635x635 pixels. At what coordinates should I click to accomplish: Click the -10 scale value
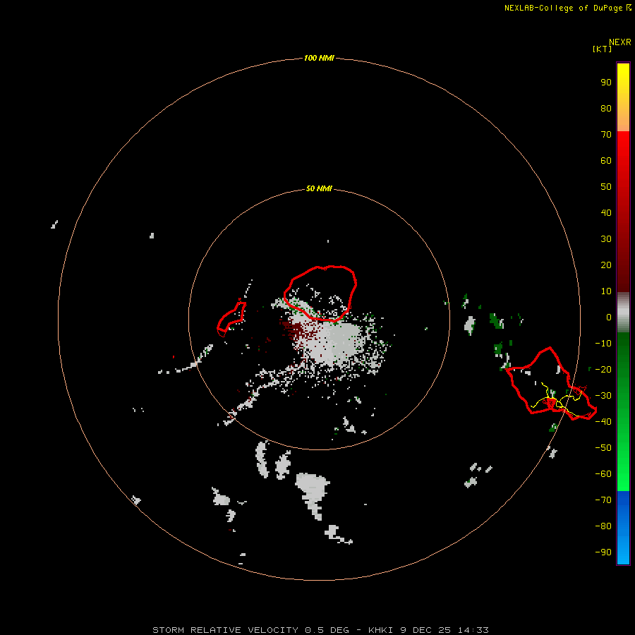603,344
